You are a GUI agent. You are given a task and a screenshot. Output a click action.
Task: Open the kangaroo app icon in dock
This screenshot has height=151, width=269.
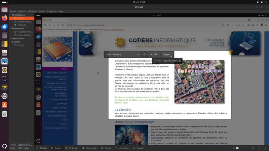pyautogui.click(x=4, y=87)
